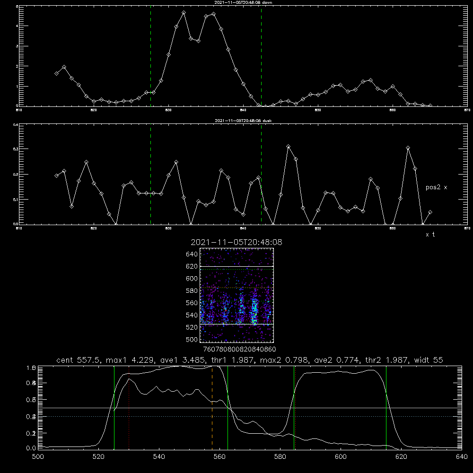This screenshot has height=473, width=473.
Task: Click the green vertical line near 615 in profile plot
Action: point(386,407)
